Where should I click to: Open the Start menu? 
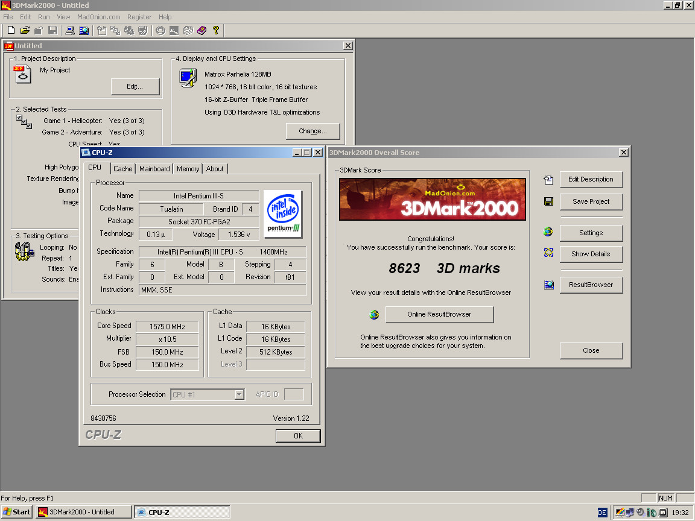tap(17, 512)
